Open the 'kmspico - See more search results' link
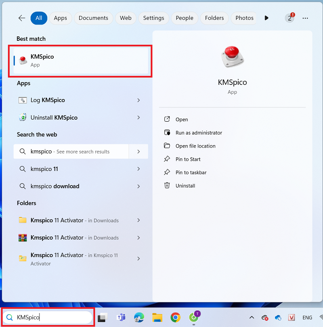This screenshot has height=327, width=323. pos(71,152)
